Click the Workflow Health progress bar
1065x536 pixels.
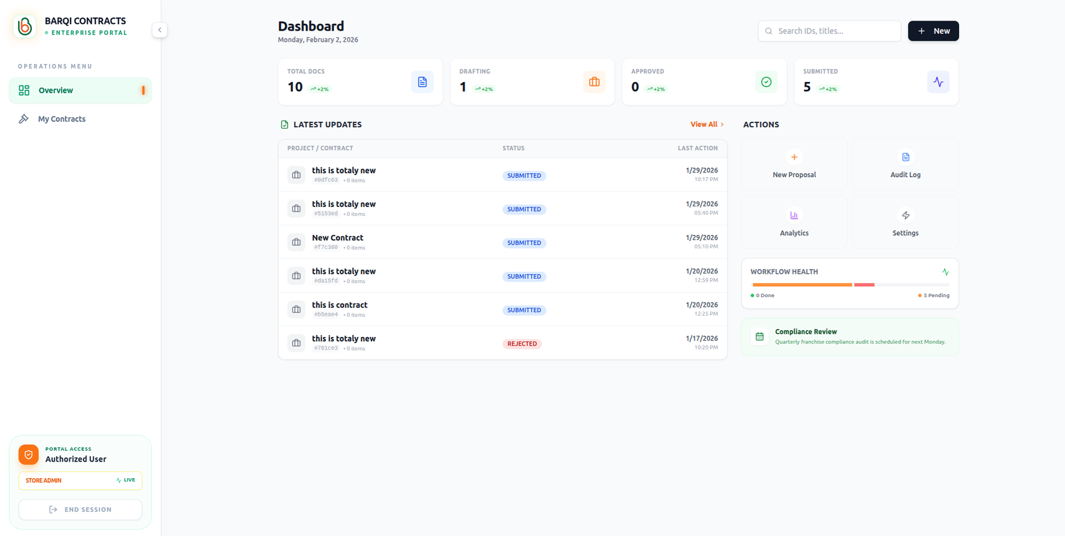[x=850, y=285]
